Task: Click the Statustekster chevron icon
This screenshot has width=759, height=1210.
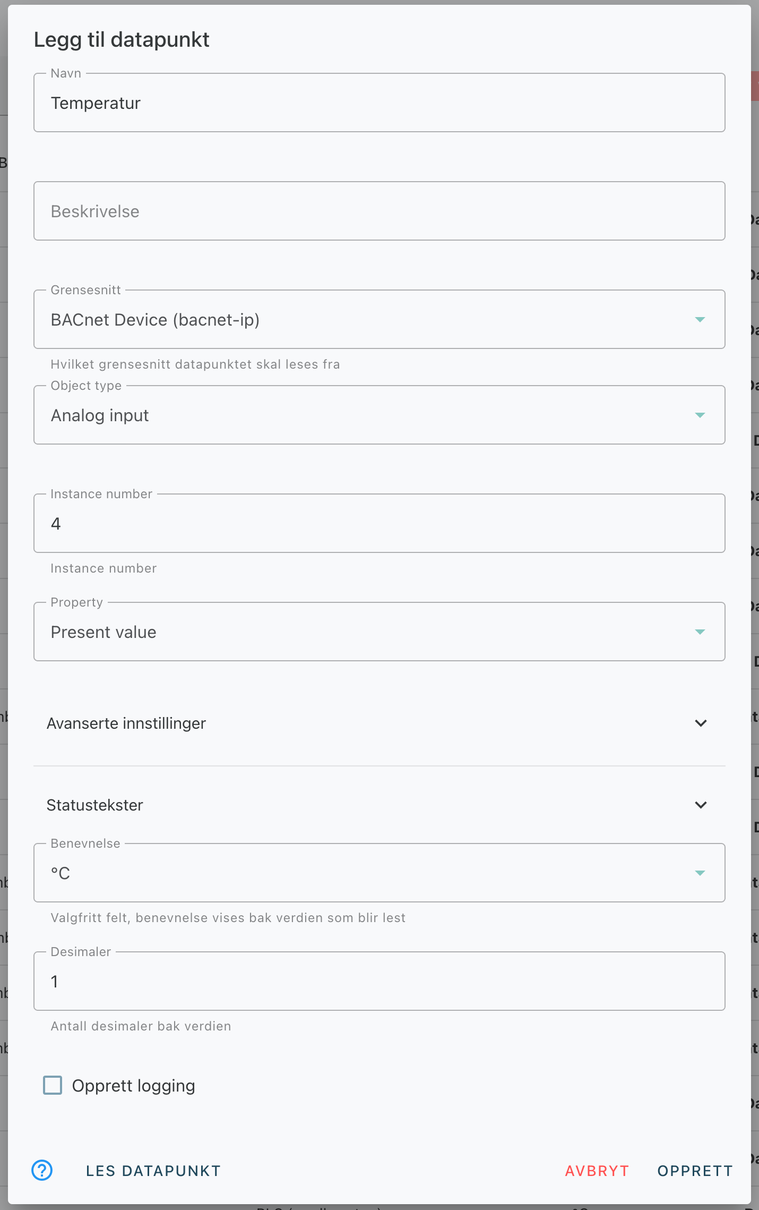Action: click(x=701, y=805)
